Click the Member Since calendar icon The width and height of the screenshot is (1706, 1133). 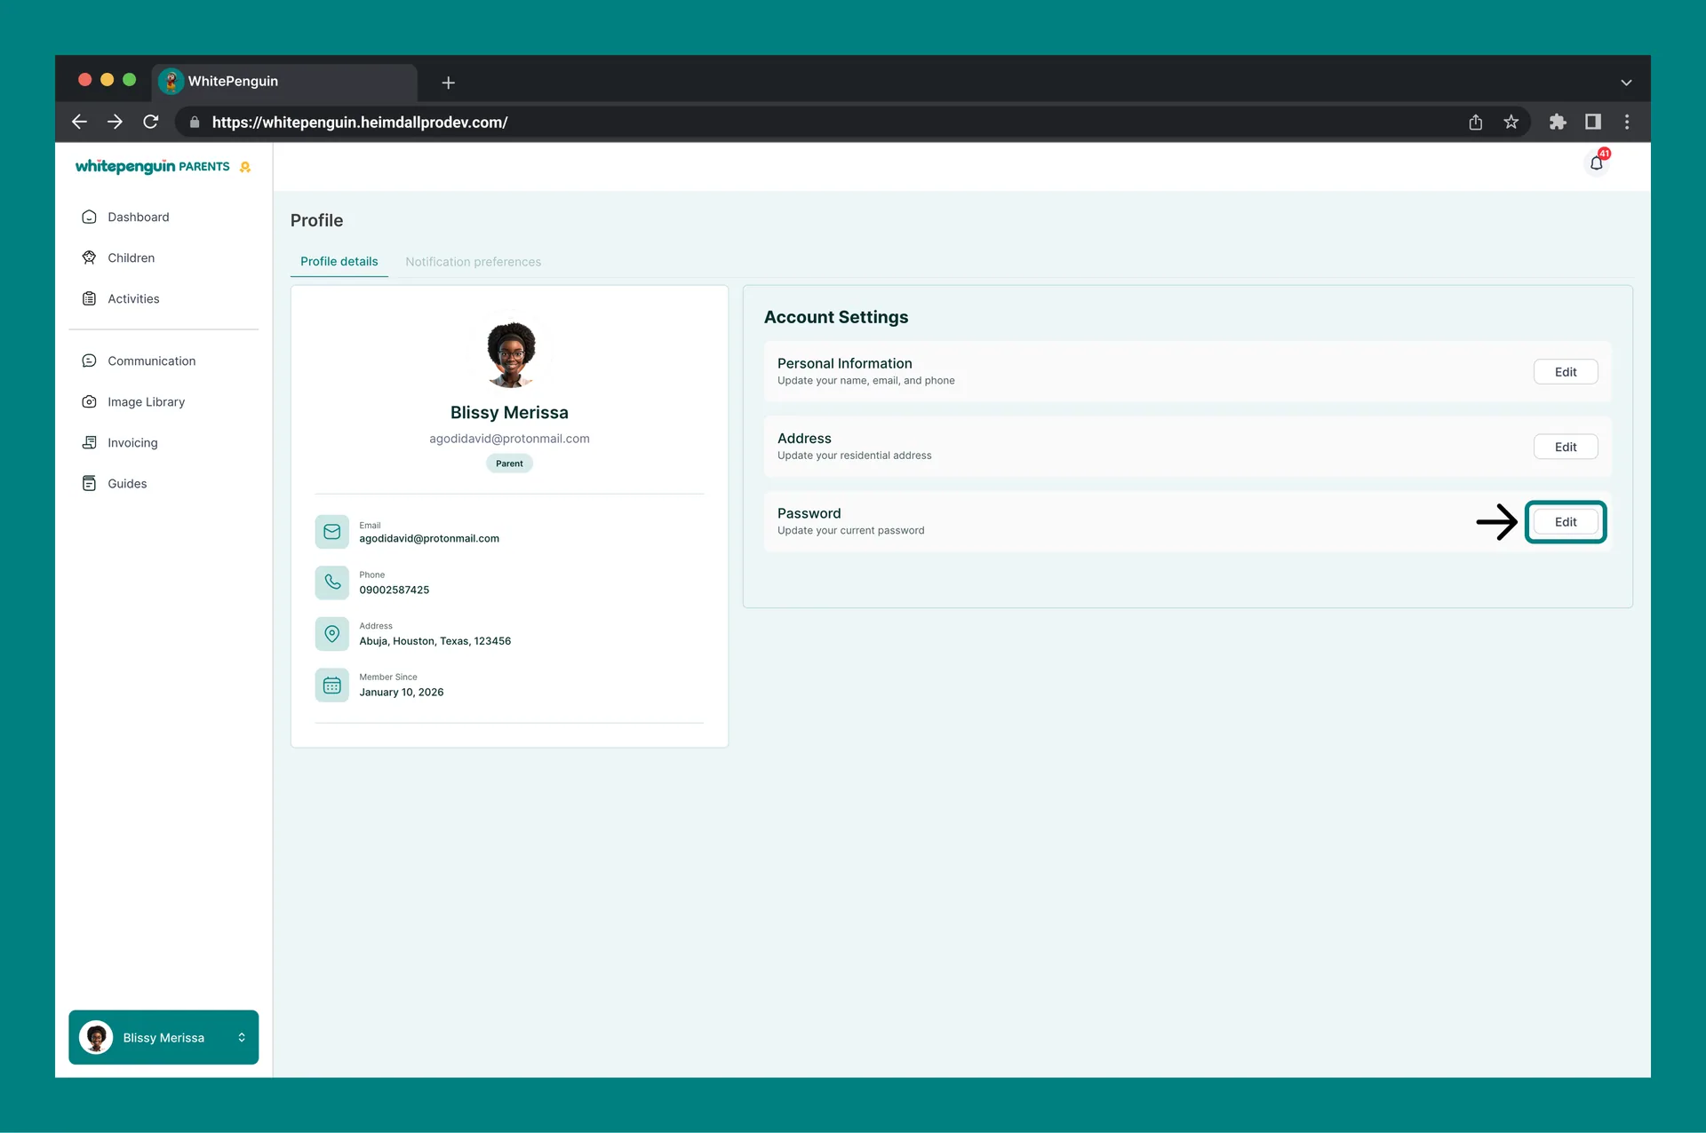[x=331, y=685]
